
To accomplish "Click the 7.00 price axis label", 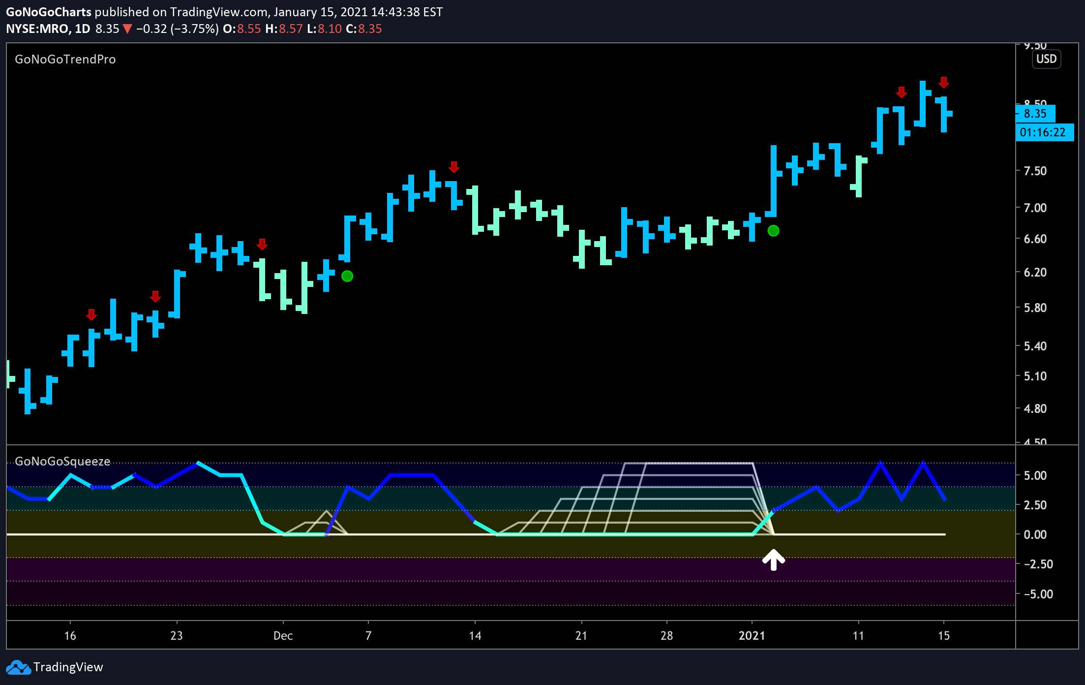I will point(1035,208).
